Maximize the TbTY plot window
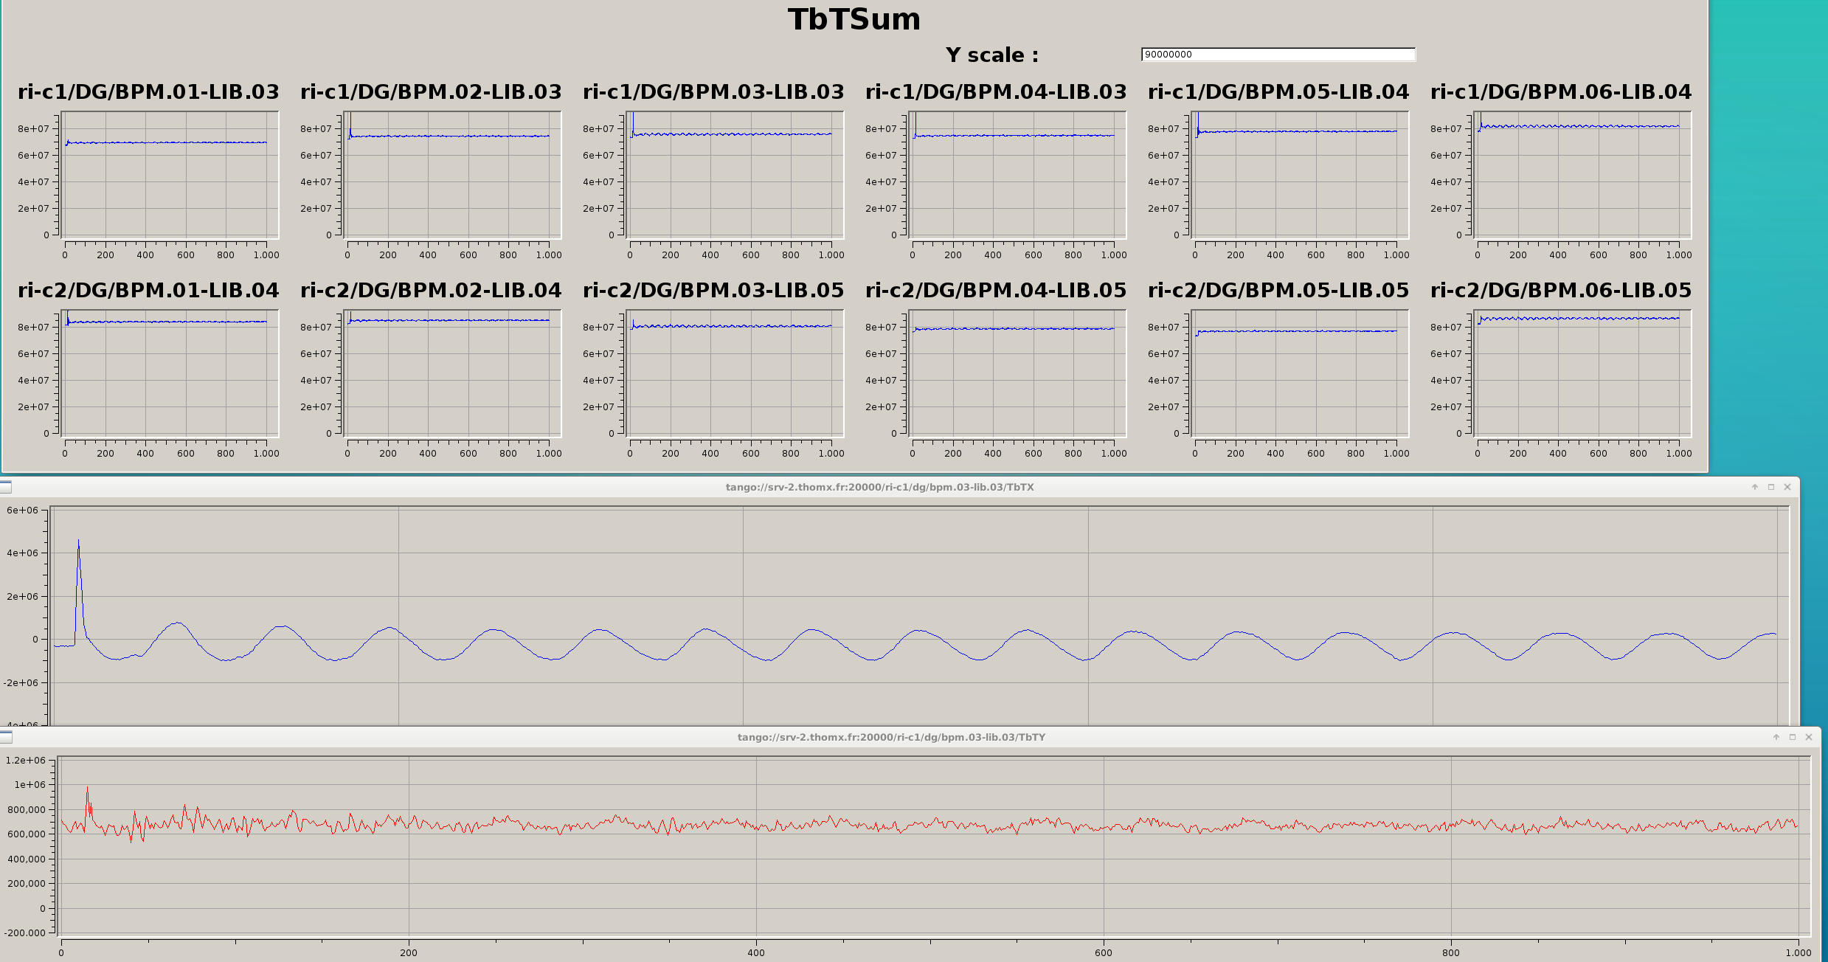The width and height of the screenshot is (1828, 962). [x=1793, y=737]
